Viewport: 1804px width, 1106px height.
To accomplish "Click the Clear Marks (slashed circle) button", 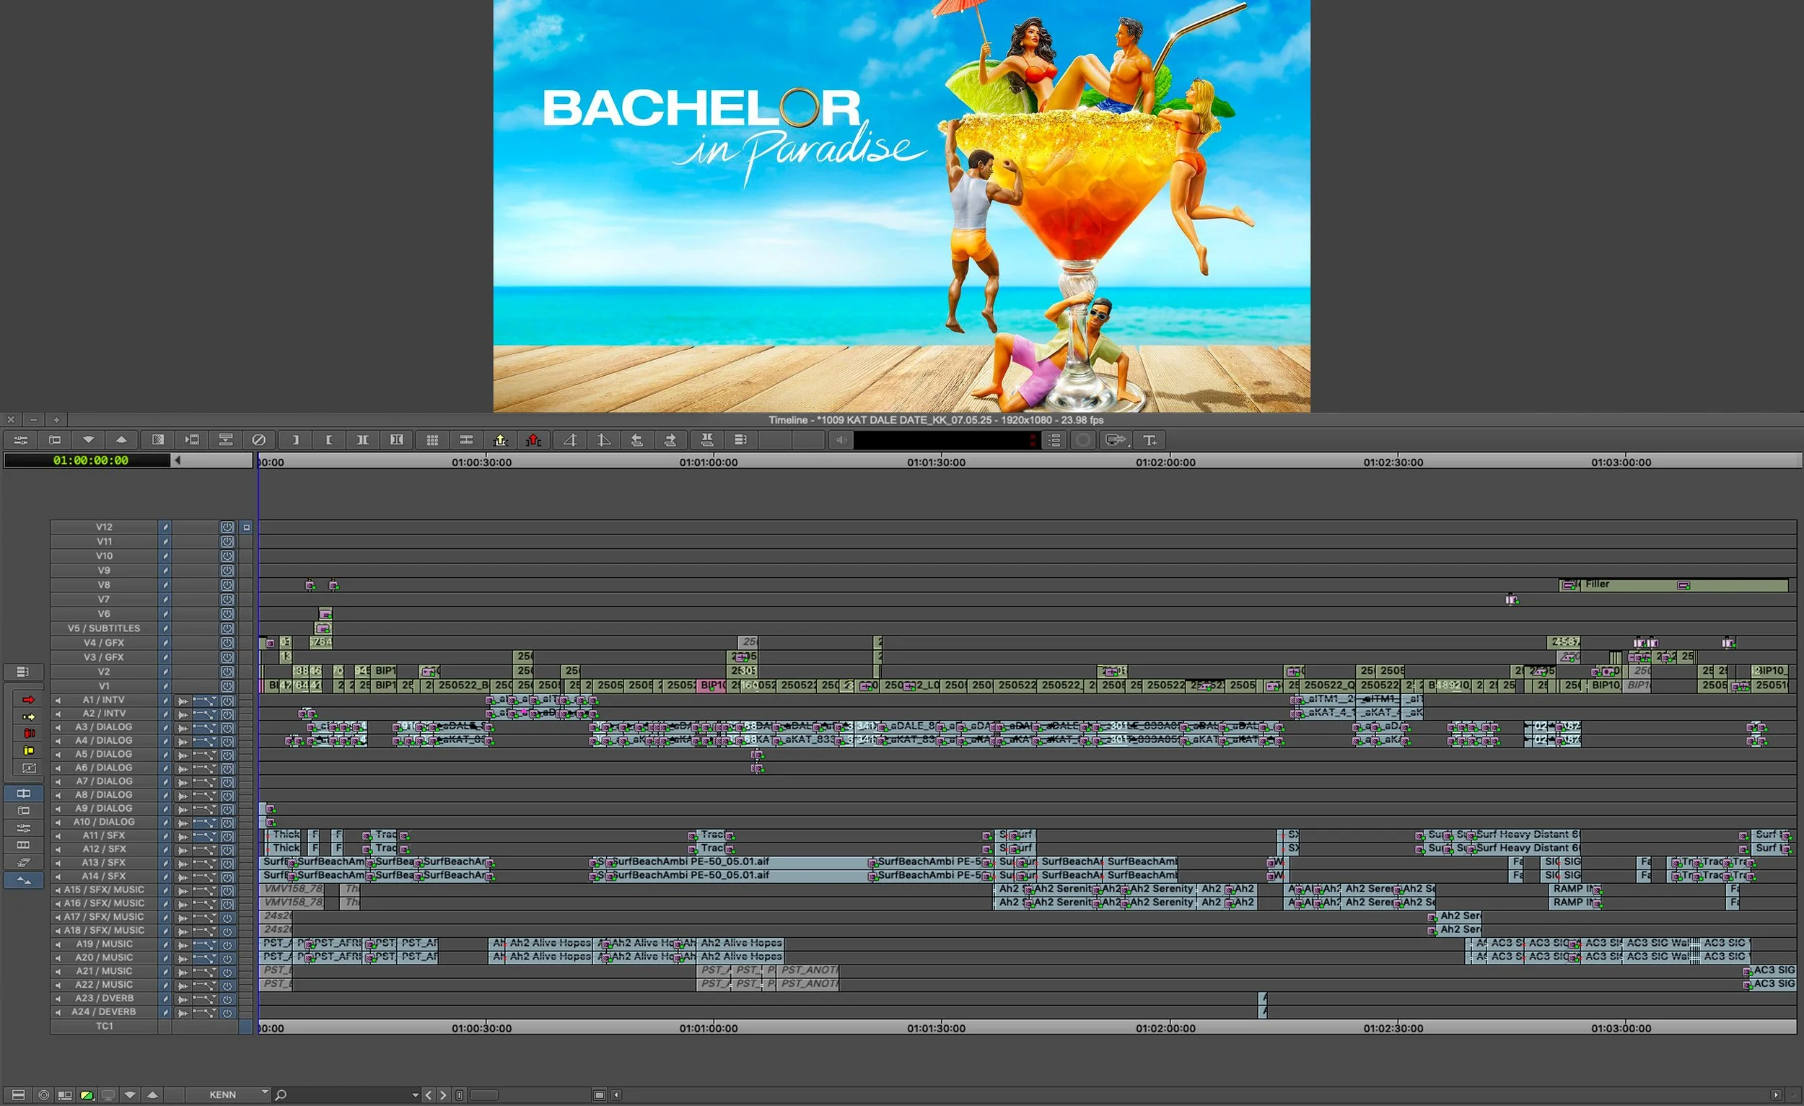I will (x=258, y=440).
